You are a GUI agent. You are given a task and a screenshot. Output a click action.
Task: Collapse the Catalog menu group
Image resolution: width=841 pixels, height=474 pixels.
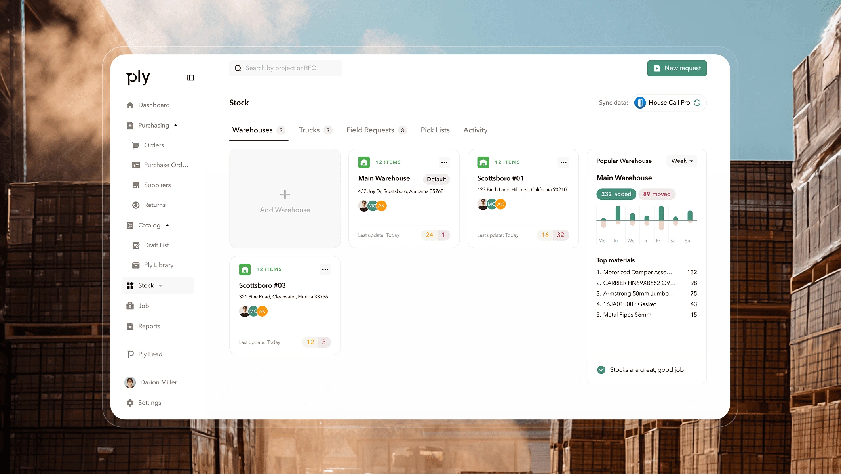point(167,226)
